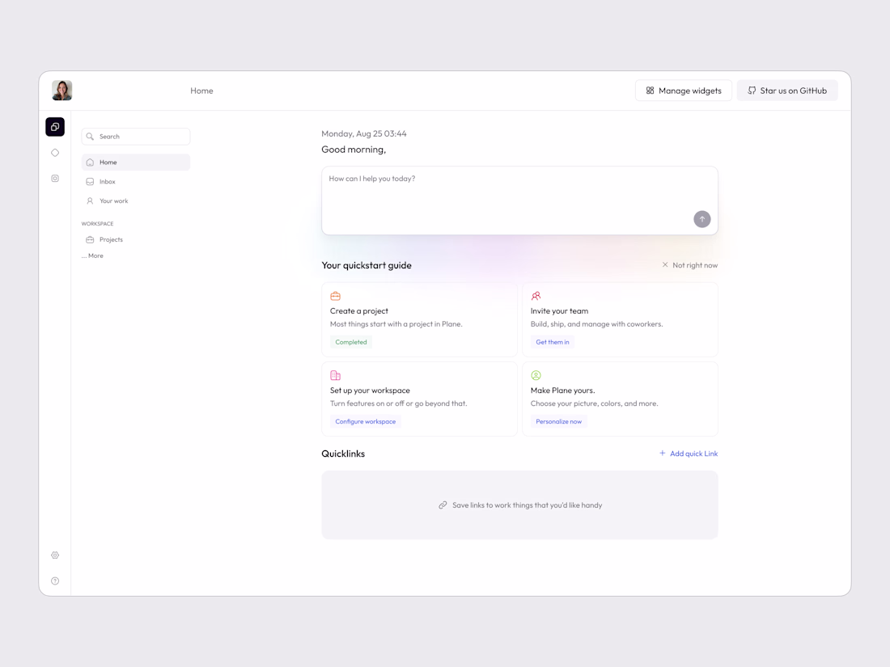
Task: Click the briefcase icon on Create a project card
Action: pyautogui.click(x=336, y=296)
